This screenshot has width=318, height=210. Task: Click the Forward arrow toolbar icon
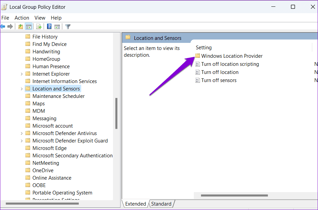pyautogui.click(x=10, y=26)
